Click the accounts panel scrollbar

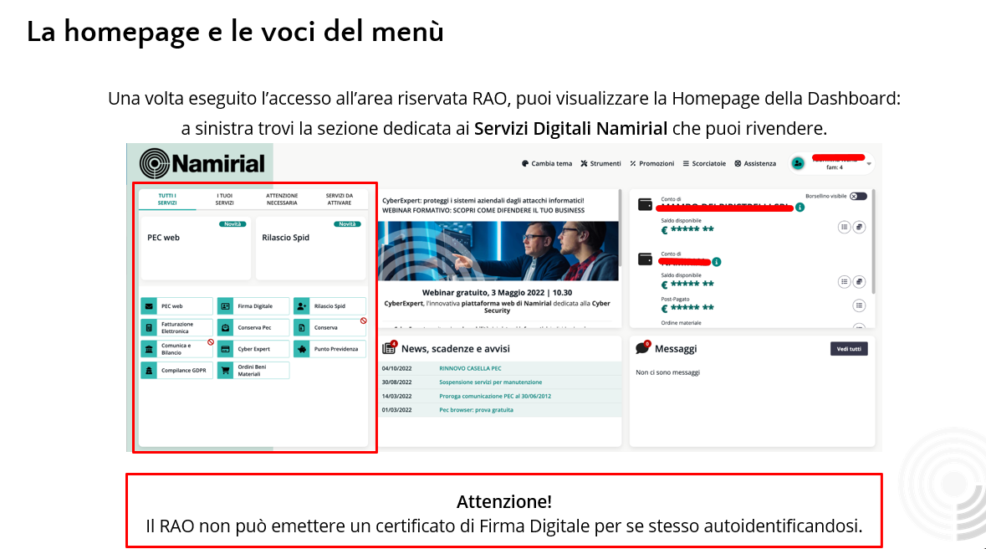(x=873, y=241)
